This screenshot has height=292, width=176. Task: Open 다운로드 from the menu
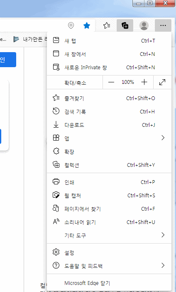(109, 125)
